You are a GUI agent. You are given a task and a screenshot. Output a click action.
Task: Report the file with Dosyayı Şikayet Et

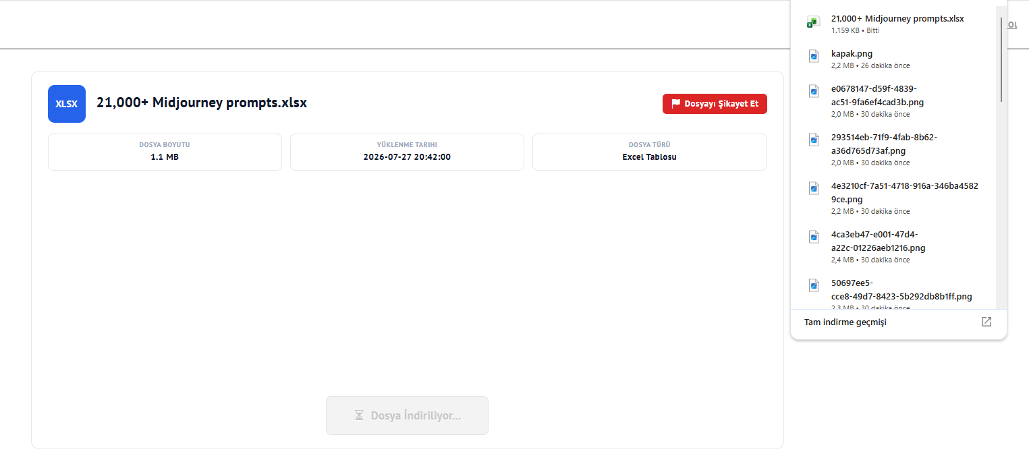pyautogui.click(x=715, y=104)
